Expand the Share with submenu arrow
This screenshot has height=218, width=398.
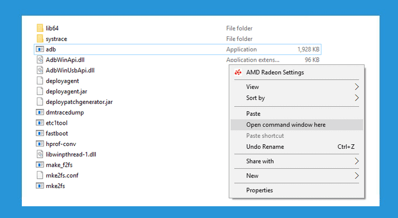357,161
